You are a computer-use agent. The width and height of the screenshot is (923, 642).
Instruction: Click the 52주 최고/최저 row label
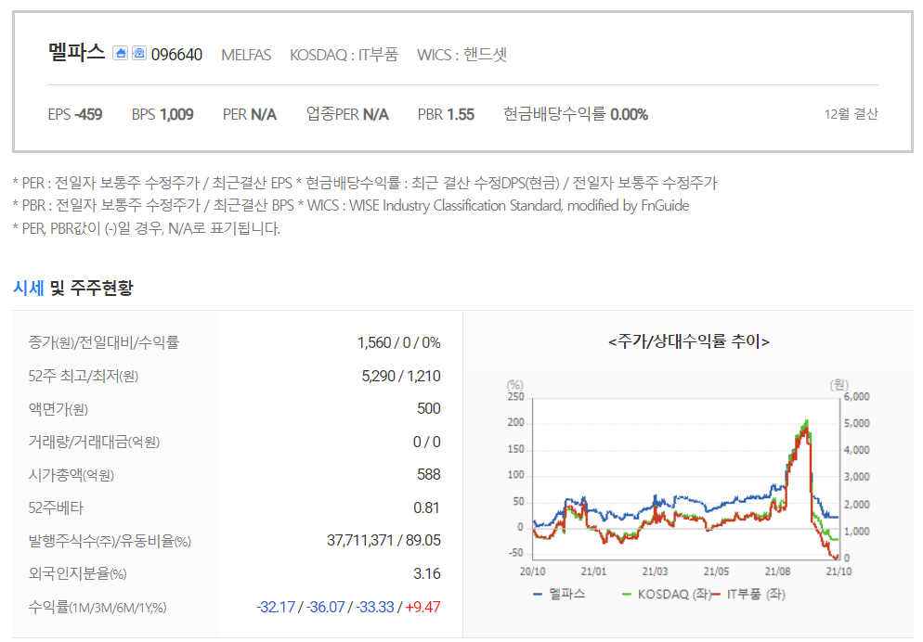tap(83, 377)
